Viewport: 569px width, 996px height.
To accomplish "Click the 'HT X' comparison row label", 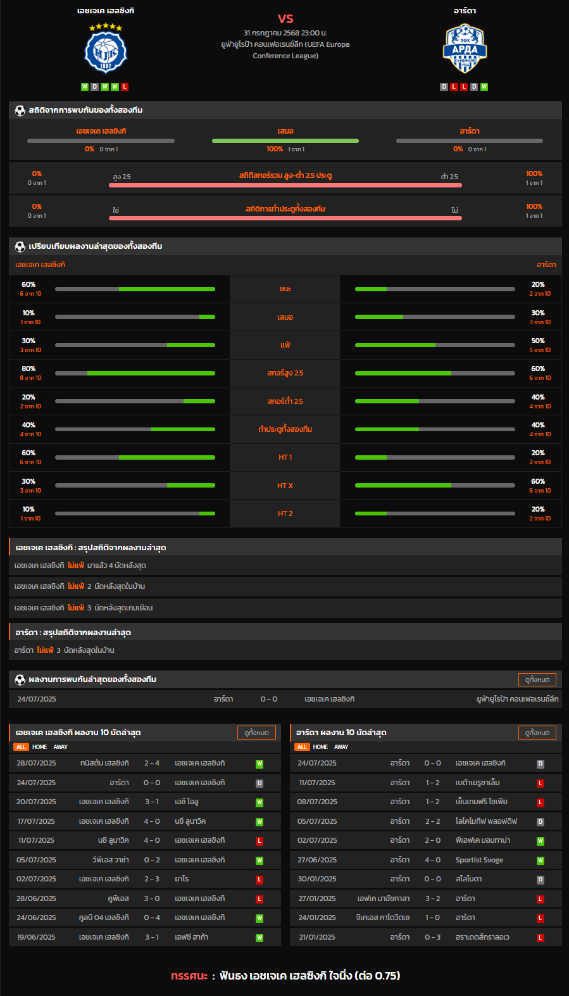I will pos(285,486).
